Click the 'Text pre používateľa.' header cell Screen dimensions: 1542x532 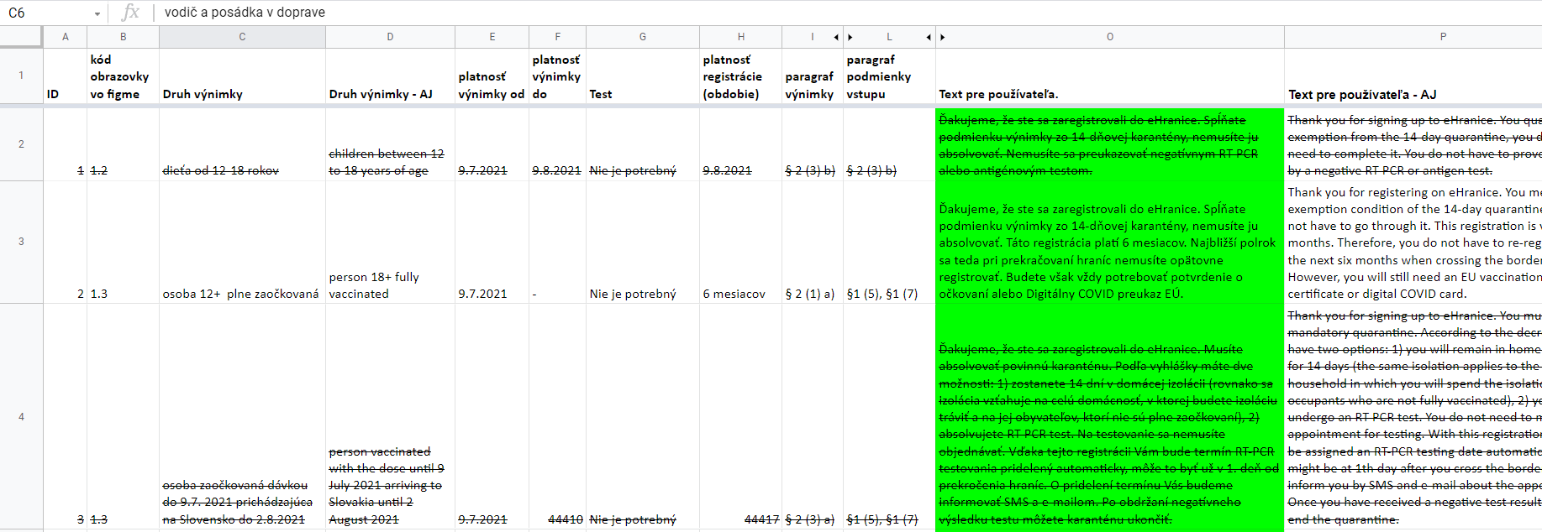(x=1110, y=76)
